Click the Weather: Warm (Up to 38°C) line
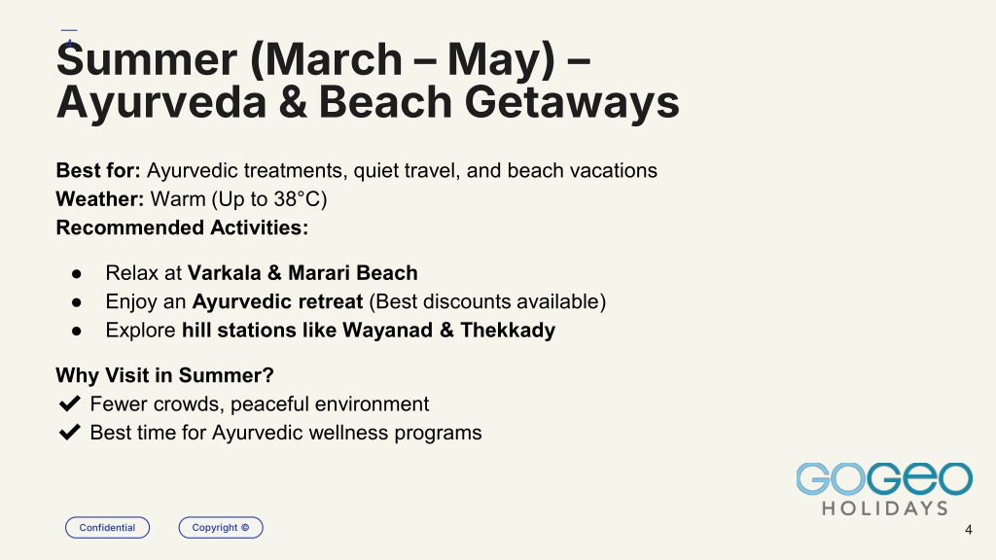The height and width of the screenshot is (560, 996). 192,198
